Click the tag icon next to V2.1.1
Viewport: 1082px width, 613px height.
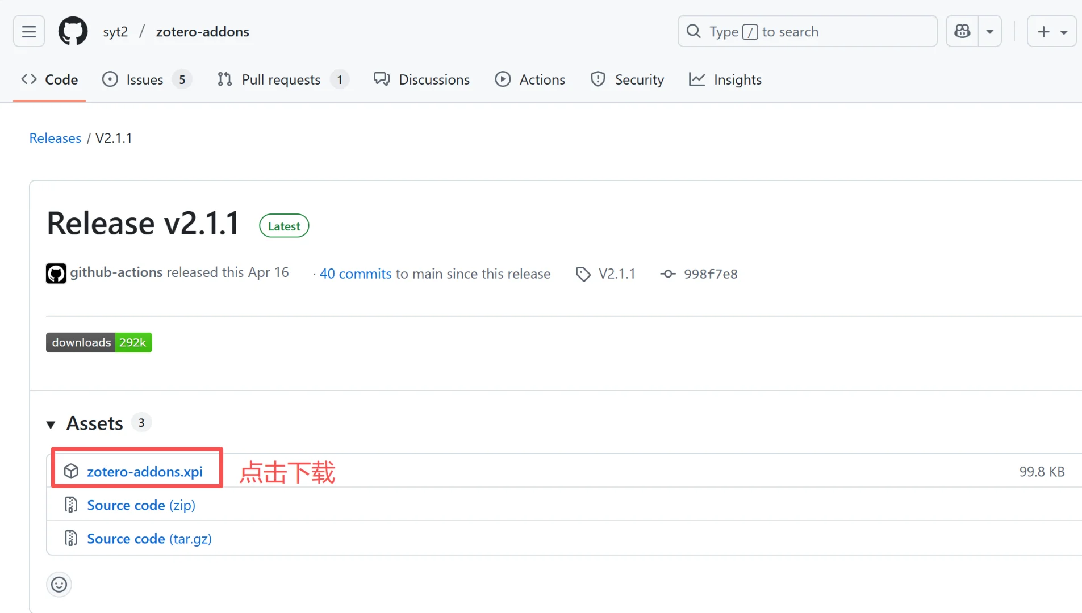coord(583,274)
